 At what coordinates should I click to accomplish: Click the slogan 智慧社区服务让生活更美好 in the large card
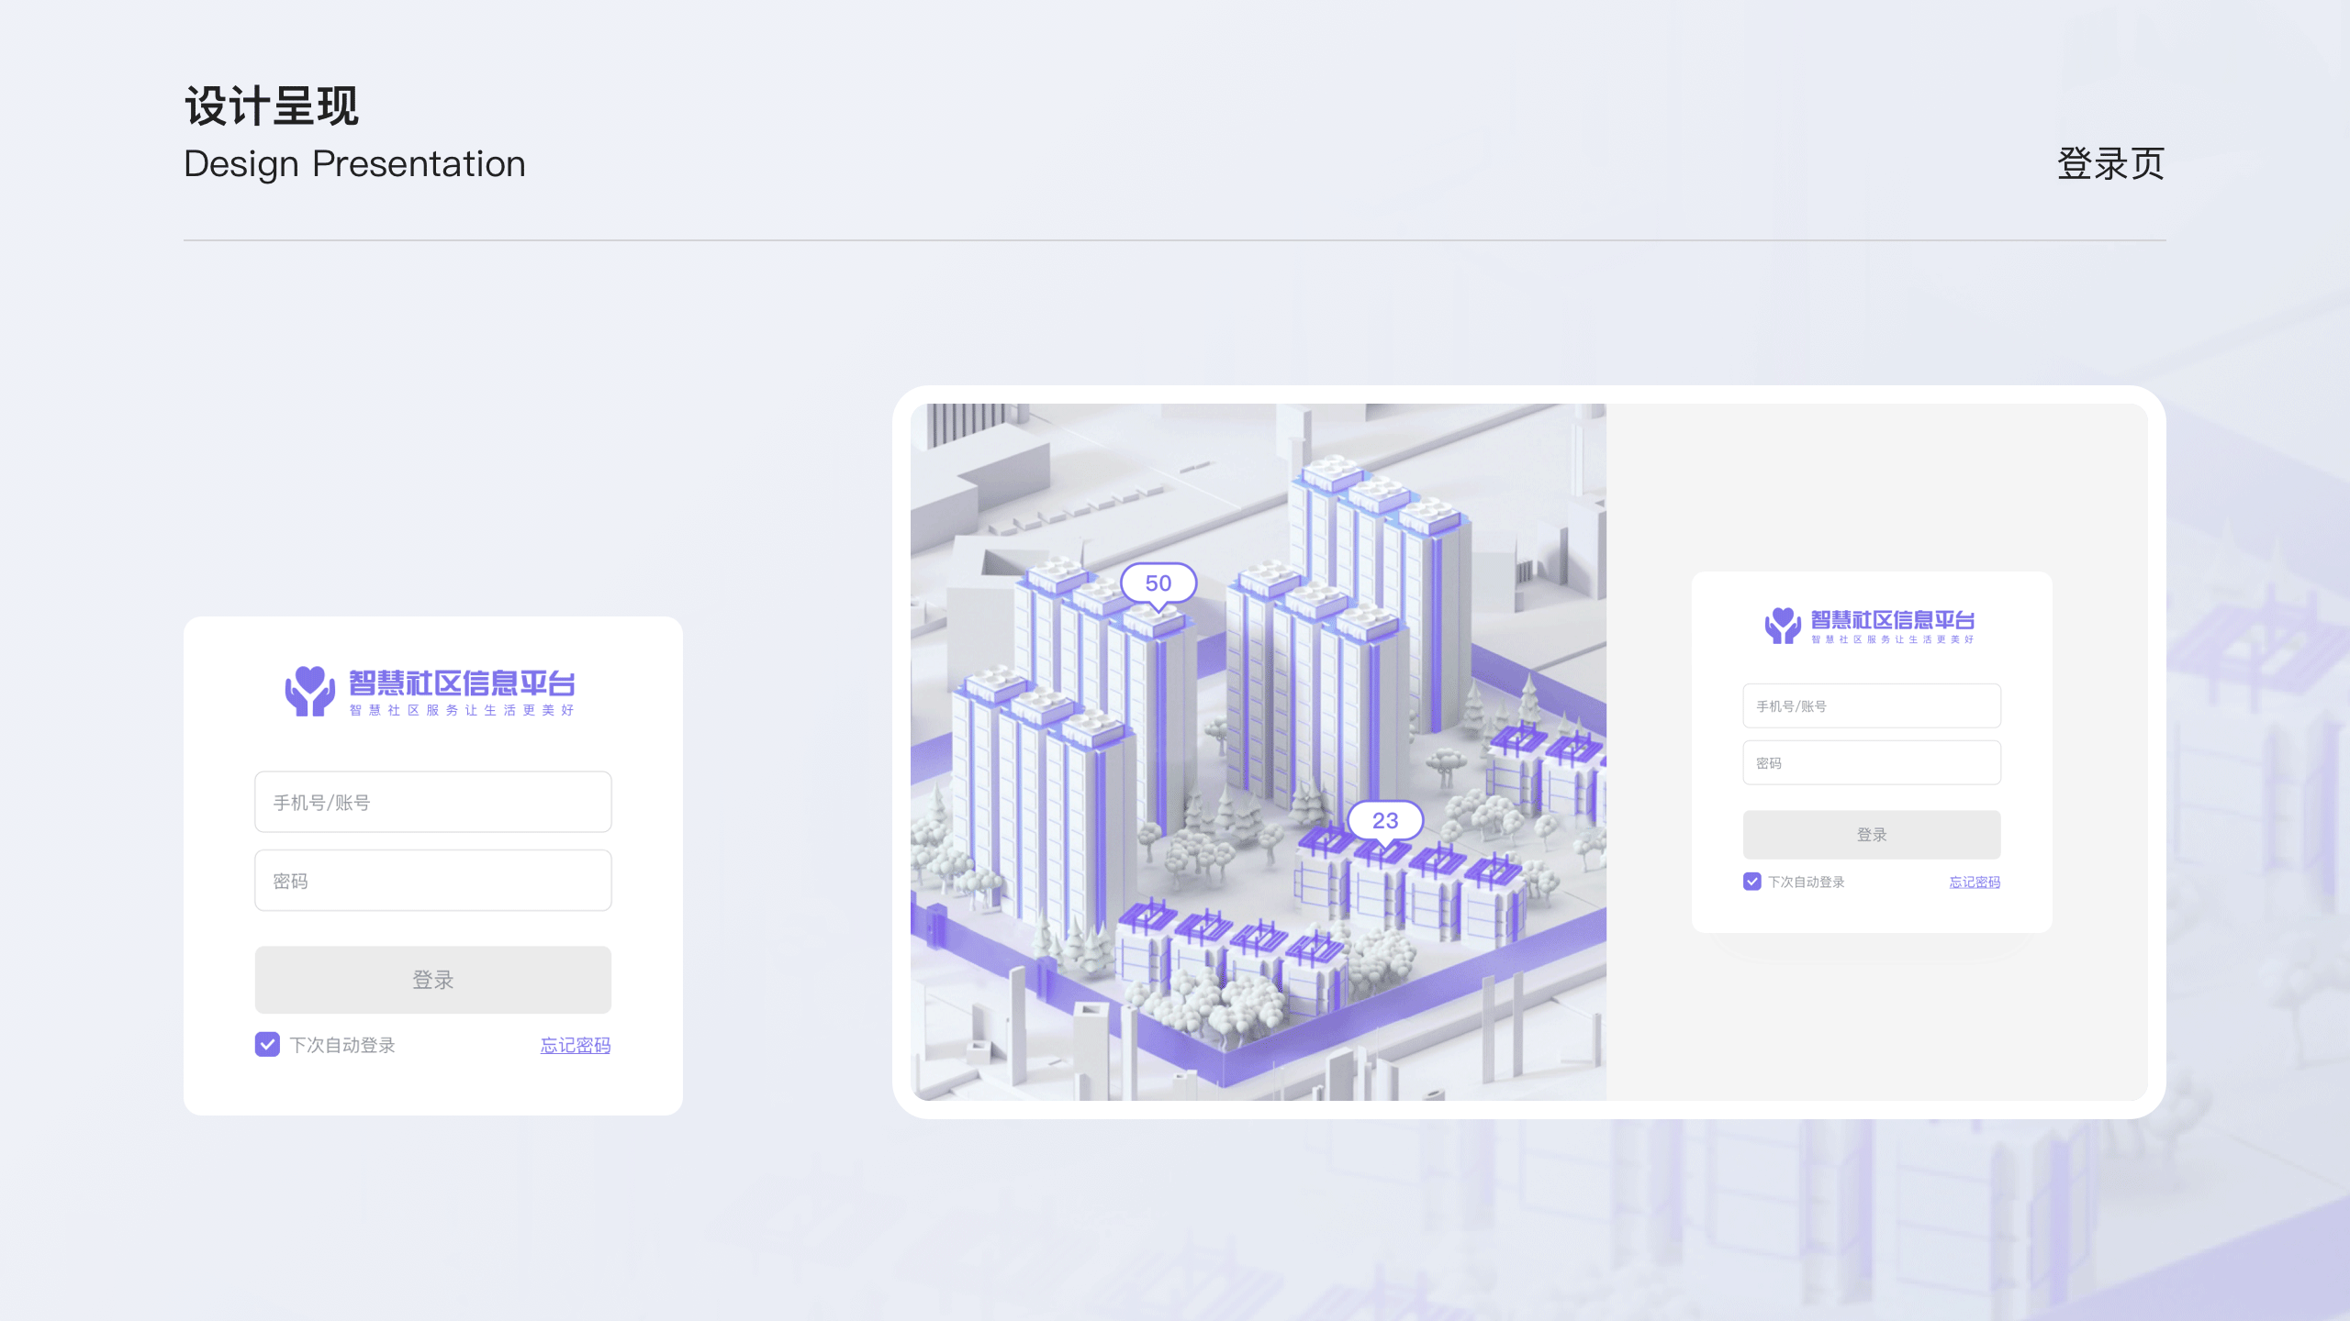[462, 710]
